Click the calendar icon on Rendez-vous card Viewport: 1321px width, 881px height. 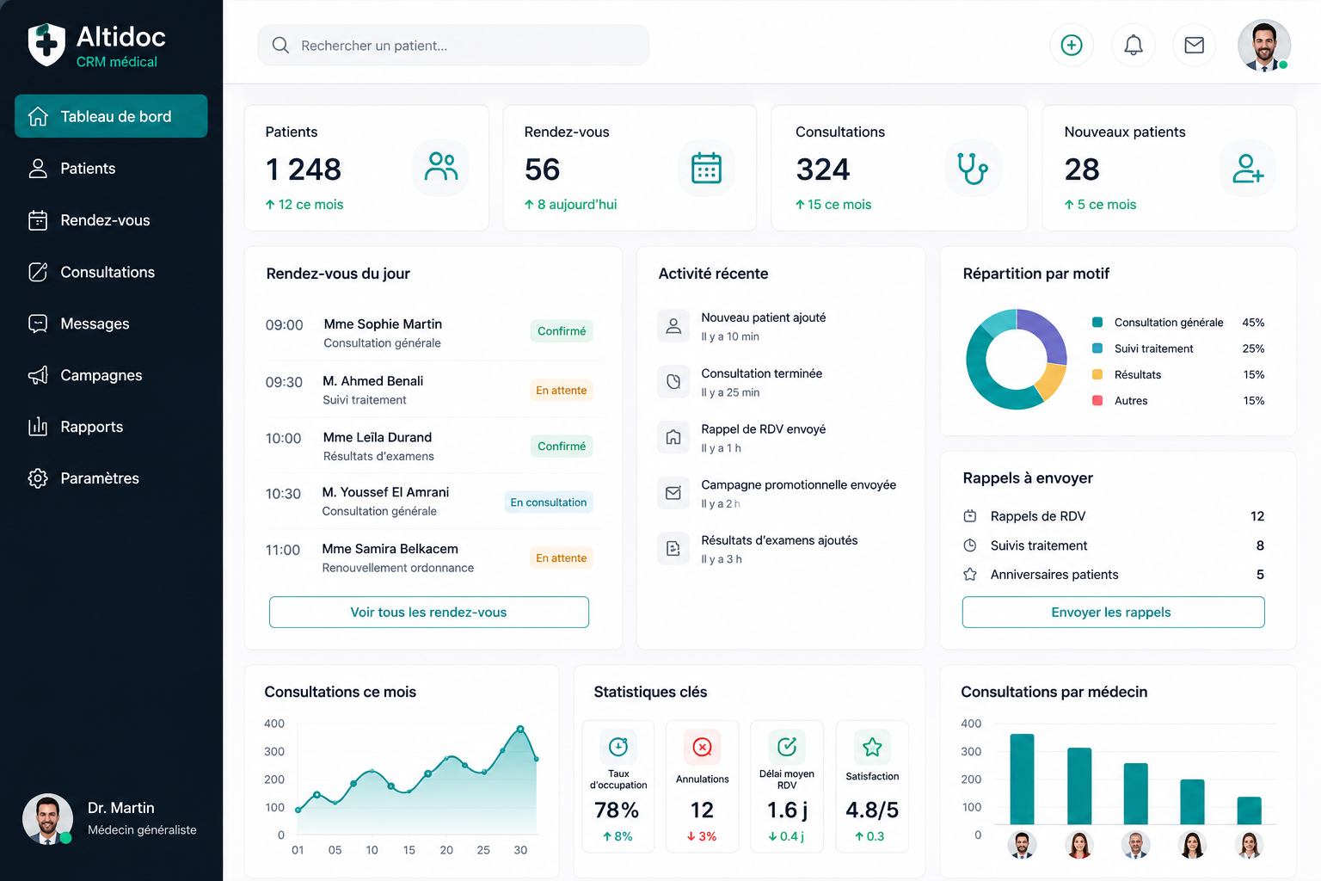(706, 168)
